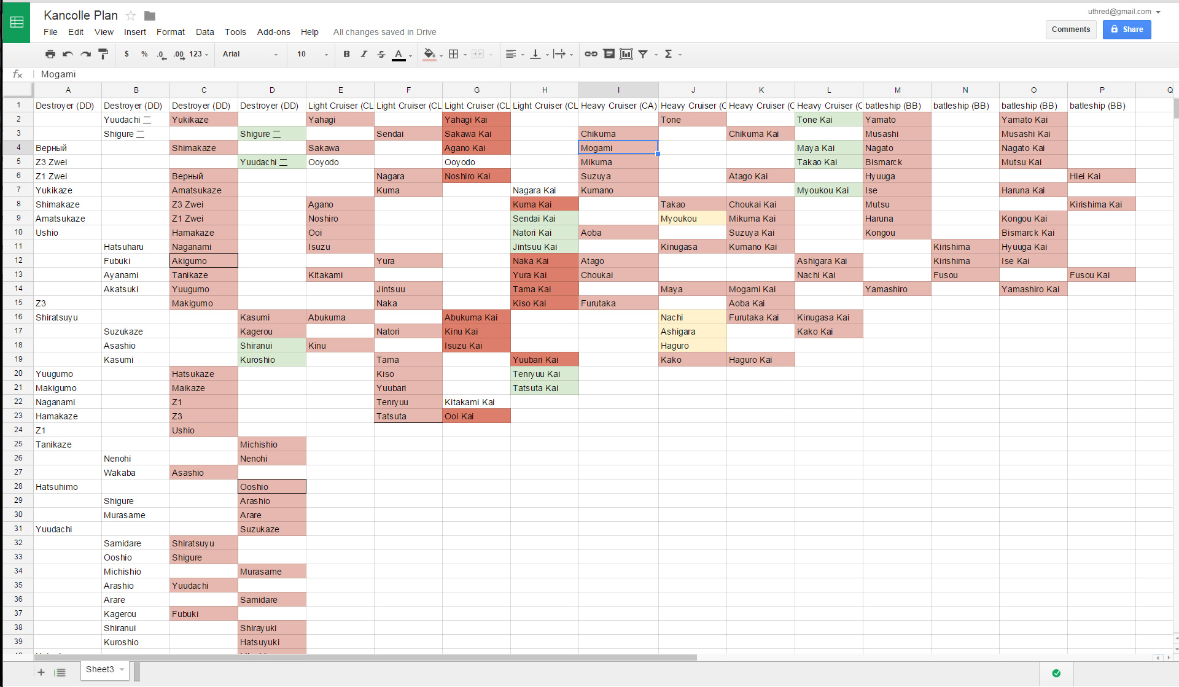
Task: Add a new sheet with plus button
Action: pyautogui.click(x=41, y=672)
